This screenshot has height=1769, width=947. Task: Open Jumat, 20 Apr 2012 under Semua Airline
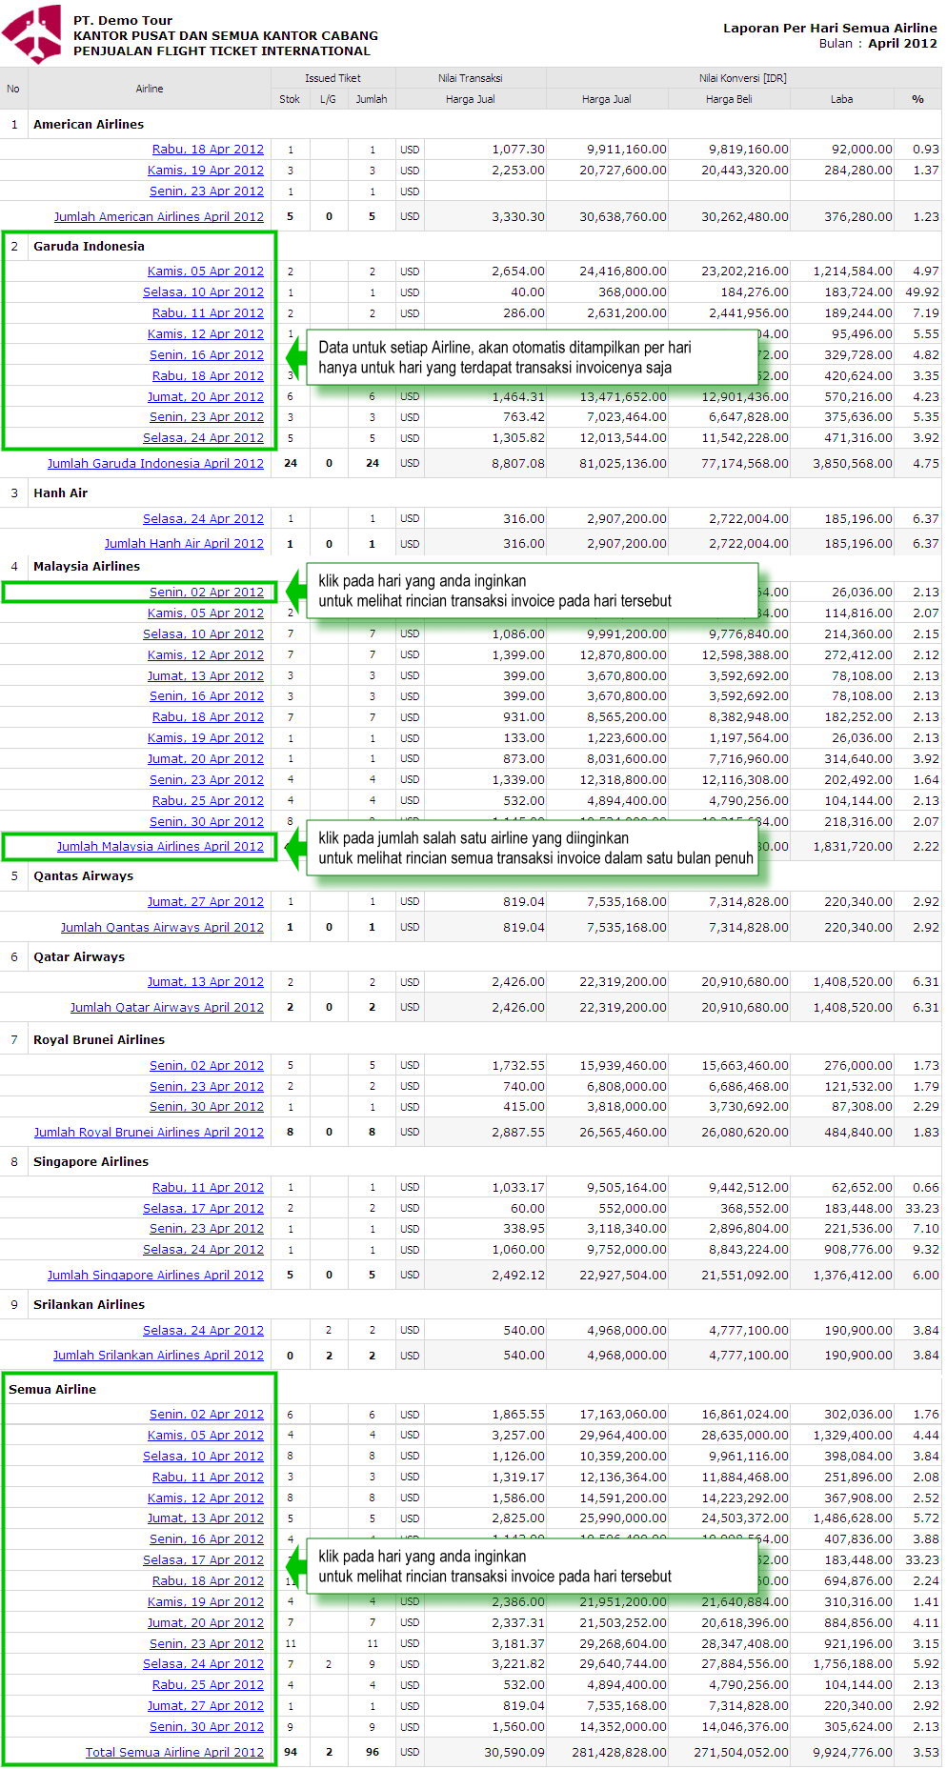(x=206, y=1623)
